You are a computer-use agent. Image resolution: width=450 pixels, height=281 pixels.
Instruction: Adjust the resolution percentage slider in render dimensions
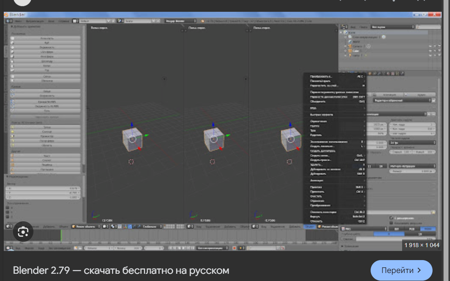pyautogui.click(x=377, y=134)
